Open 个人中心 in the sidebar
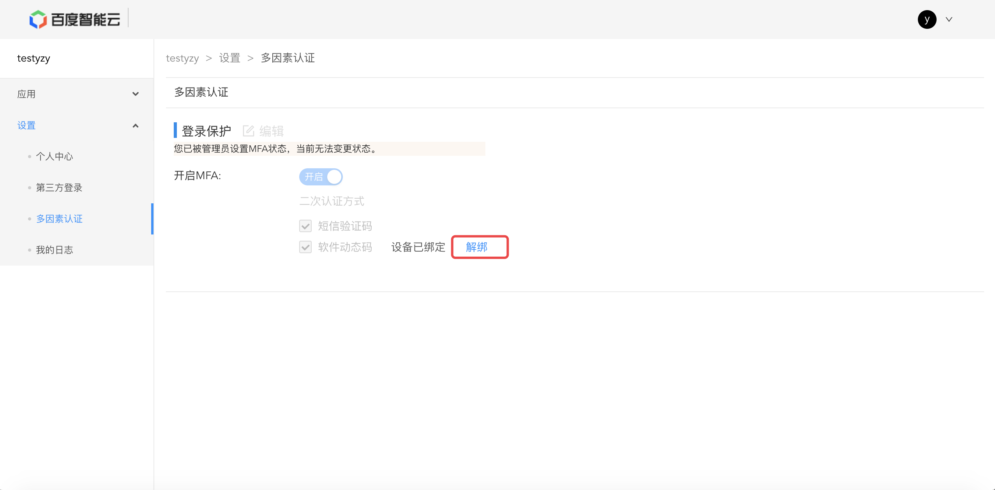995x490 pixels. (55, 157)
